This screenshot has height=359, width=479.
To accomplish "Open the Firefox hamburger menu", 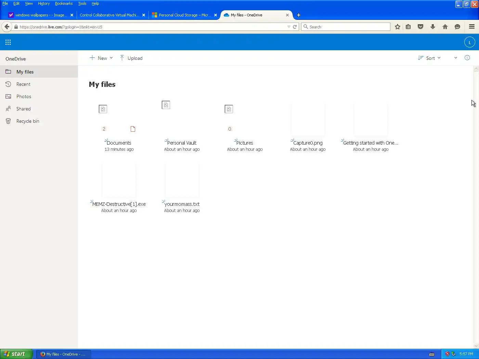I will (472, 27).
